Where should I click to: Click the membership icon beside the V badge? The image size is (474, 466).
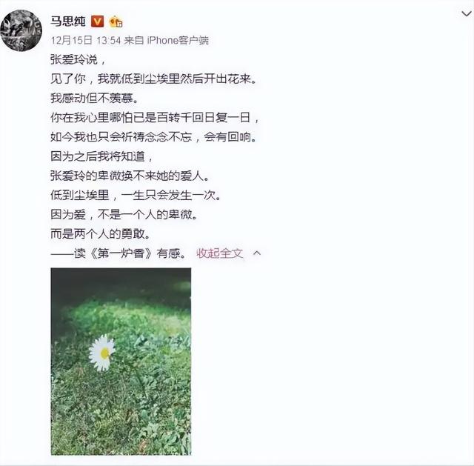coord(116,21)
